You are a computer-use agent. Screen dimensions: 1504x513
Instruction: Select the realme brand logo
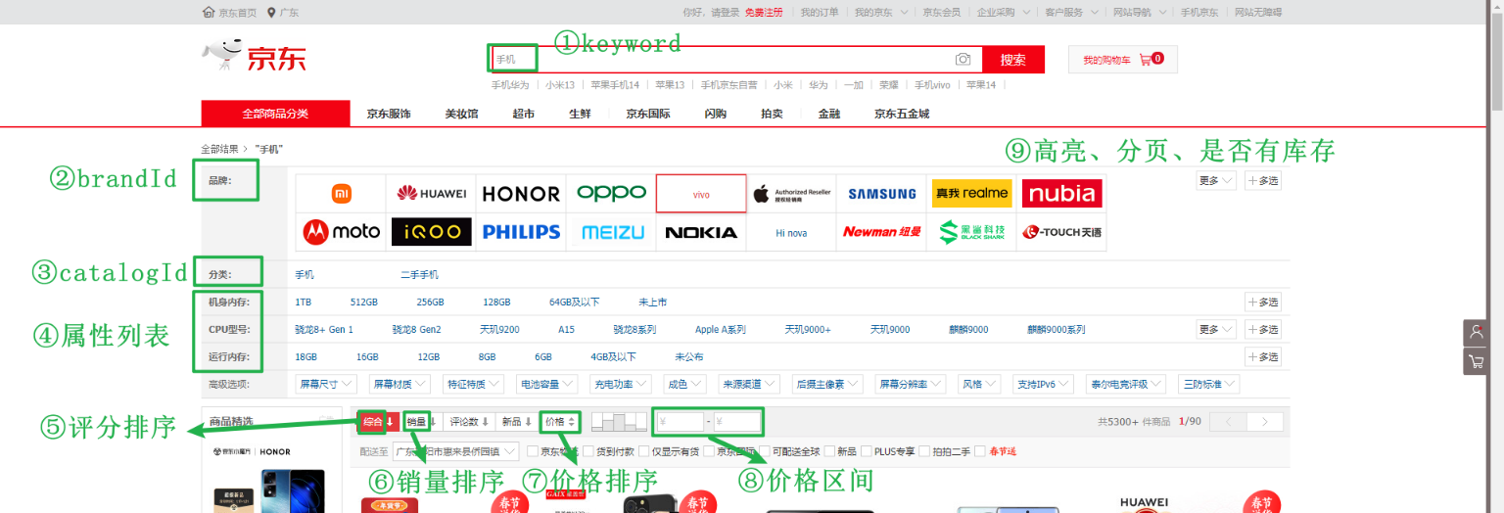click(x=971, y=194)
